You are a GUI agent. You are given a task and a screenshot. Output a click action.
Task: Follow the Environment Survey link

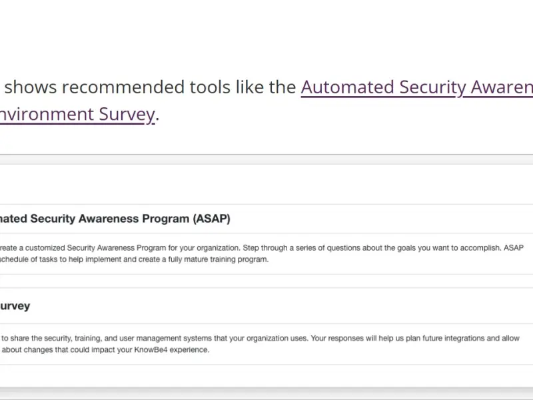point(77,115)
